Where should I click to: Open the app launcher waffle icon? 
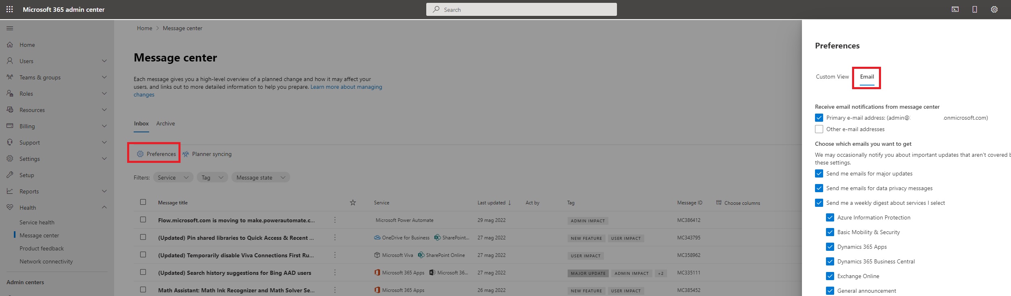(10, 9)
